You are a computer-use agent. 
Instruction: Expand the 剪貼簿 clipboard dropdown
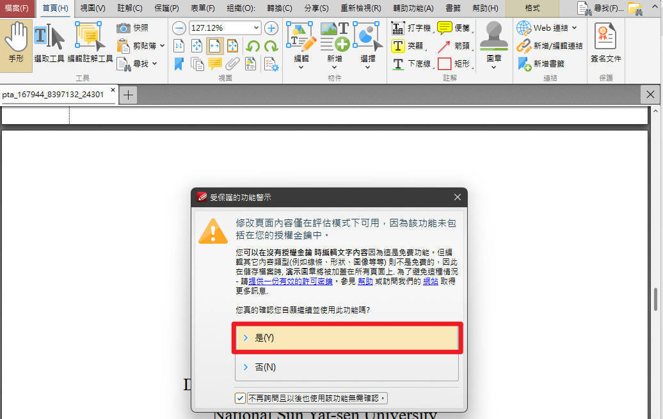pos(162,46)
